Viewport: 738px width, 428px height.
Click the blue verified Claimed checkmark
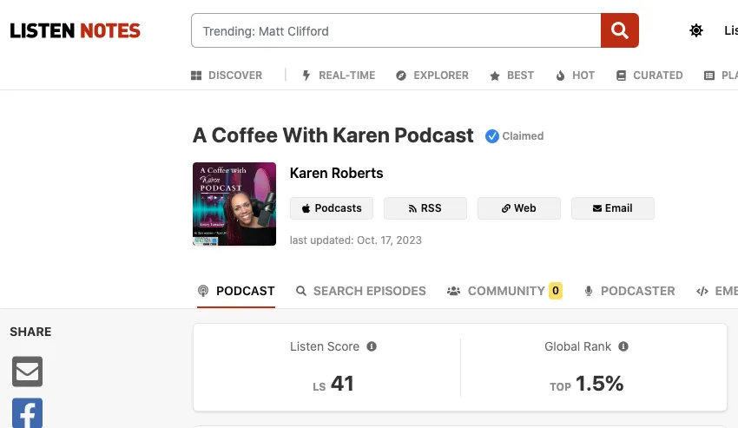491,136
